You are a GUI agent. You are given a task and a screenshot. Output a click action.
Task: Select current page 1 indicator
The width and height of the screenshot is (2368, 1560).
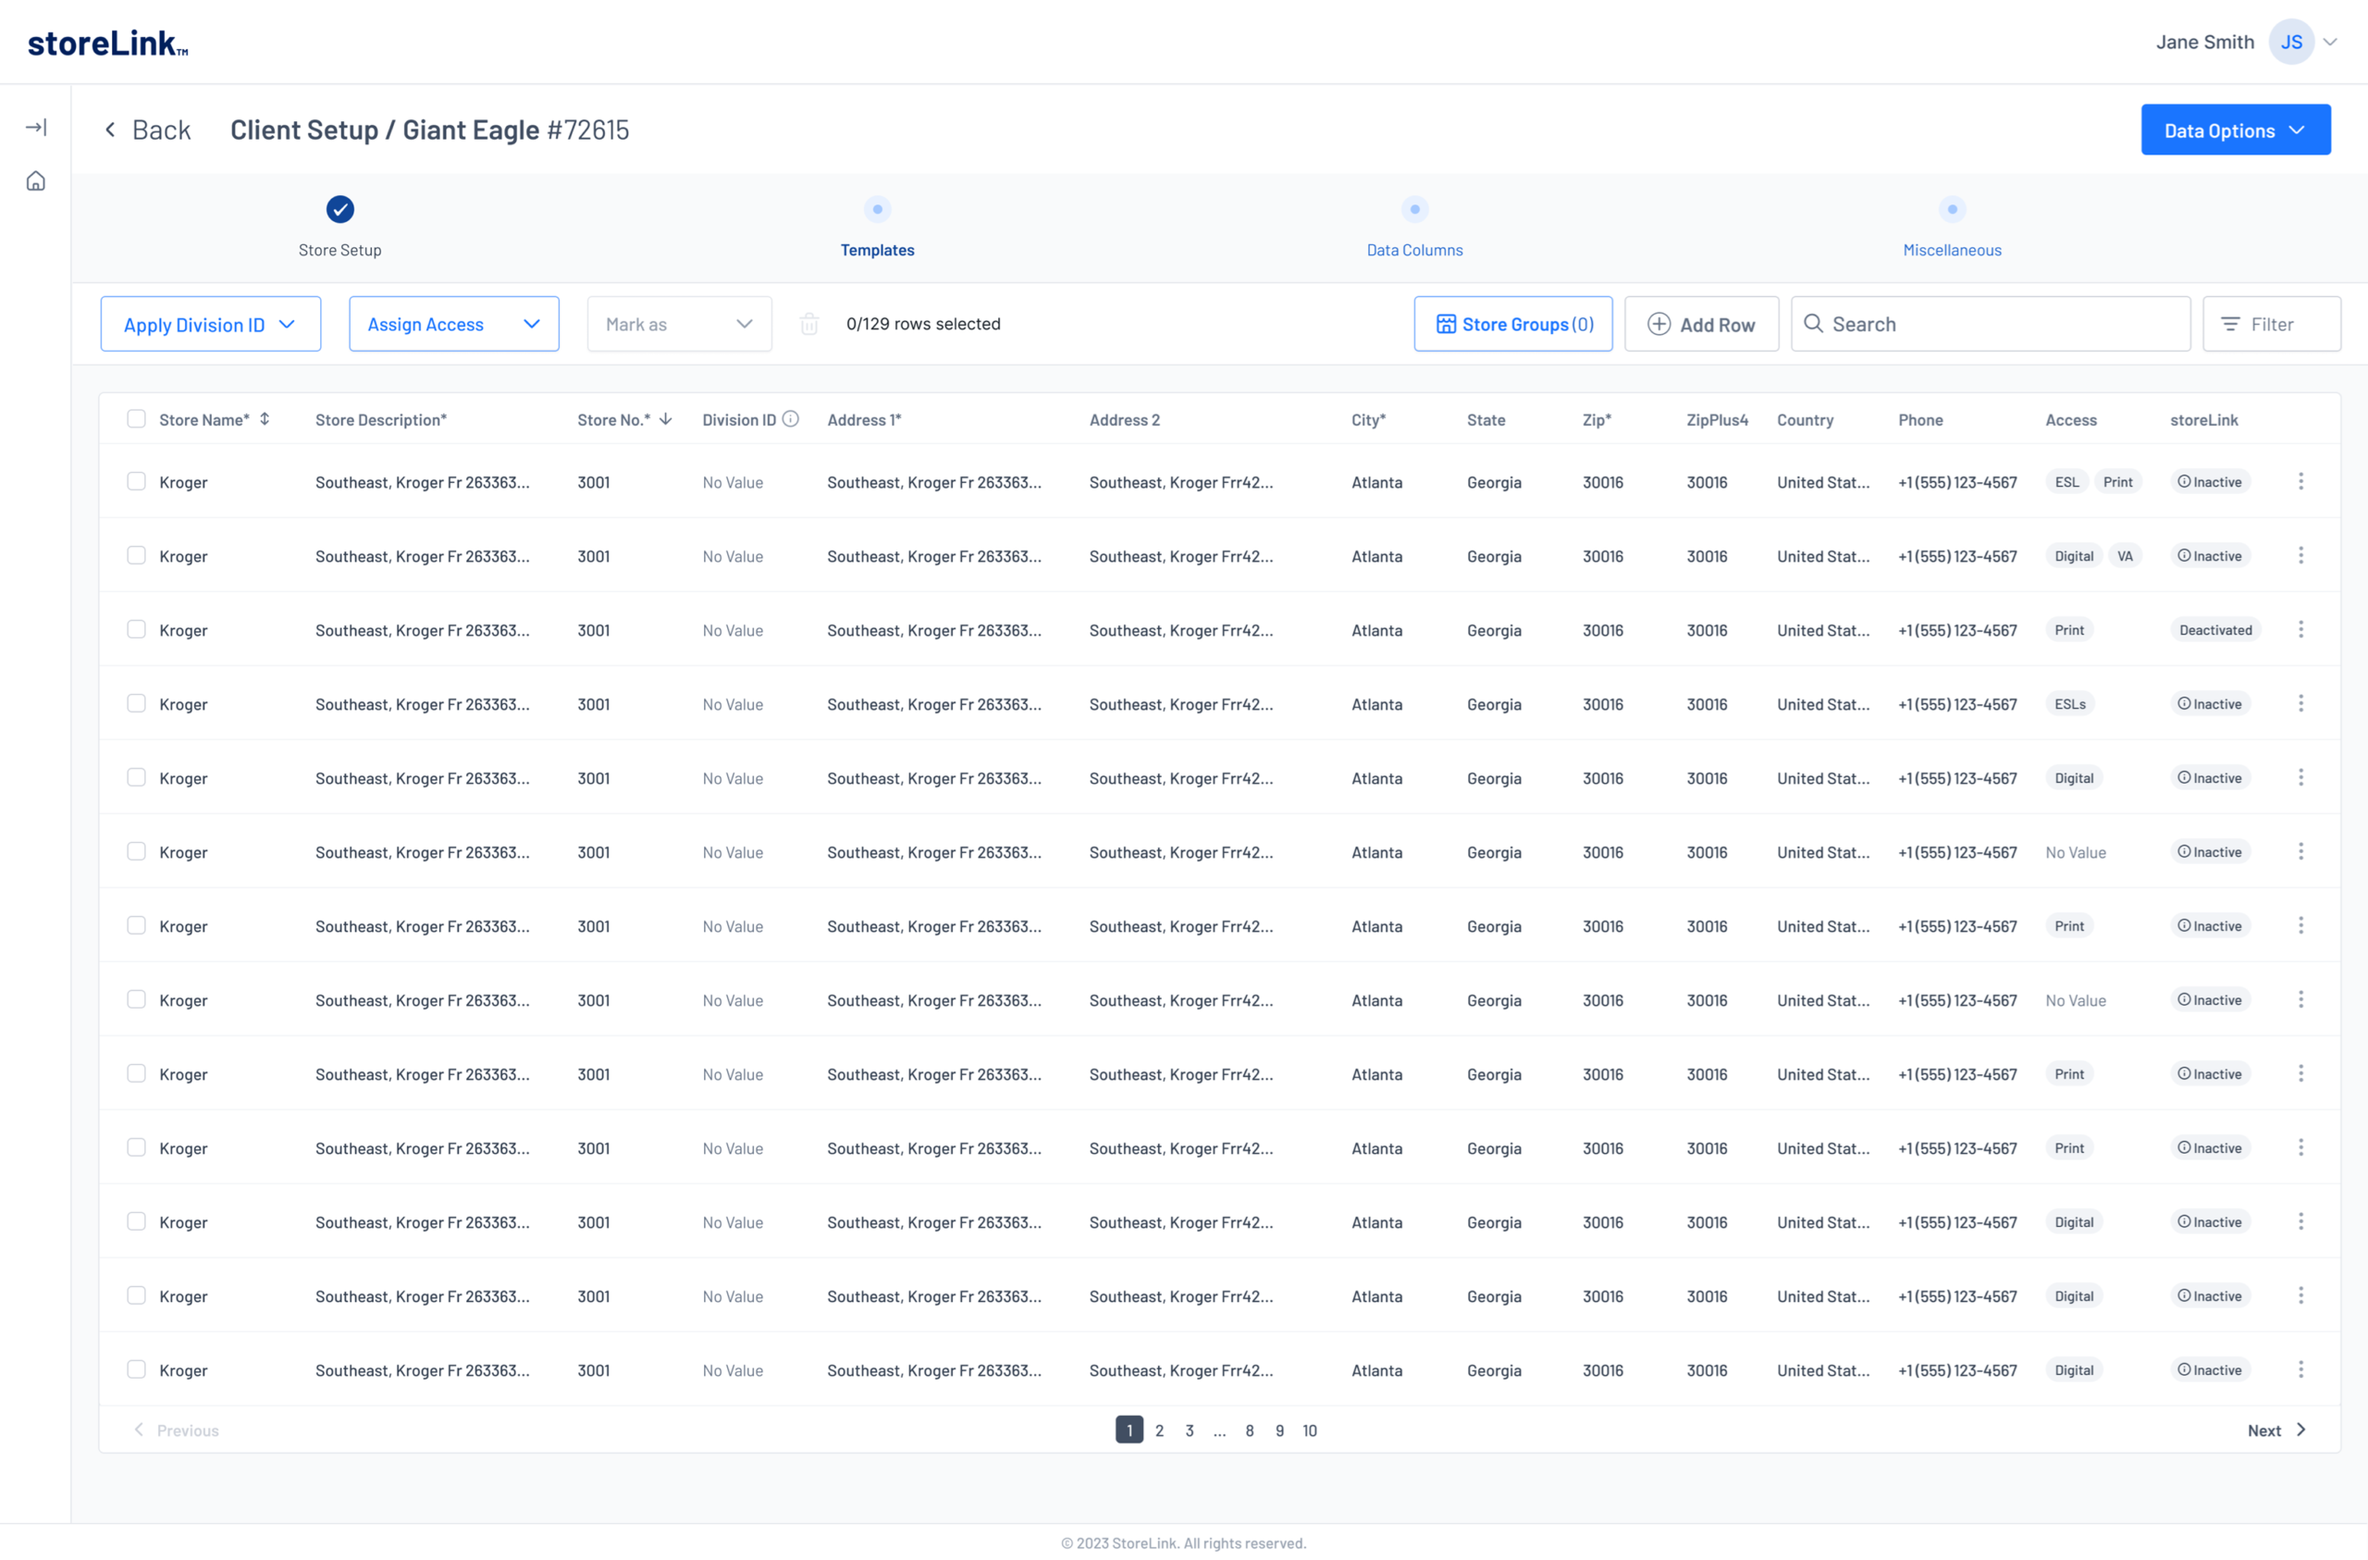click(1129, 1430)
